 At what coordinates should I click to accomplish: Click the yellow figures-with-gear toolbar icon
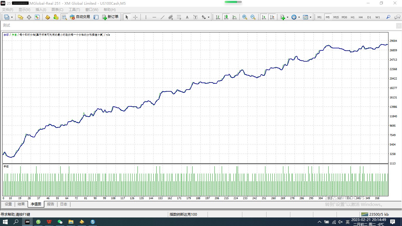(56, 17)
